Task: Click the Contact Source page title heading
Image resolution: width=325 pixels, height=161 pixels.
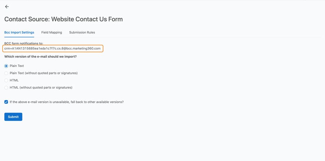Action: pos(64,19)
